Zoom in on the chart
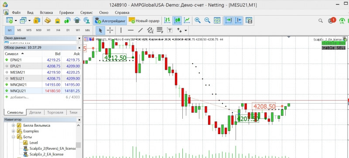The width and height of the screenshot is (349, 158). (198, 20)
